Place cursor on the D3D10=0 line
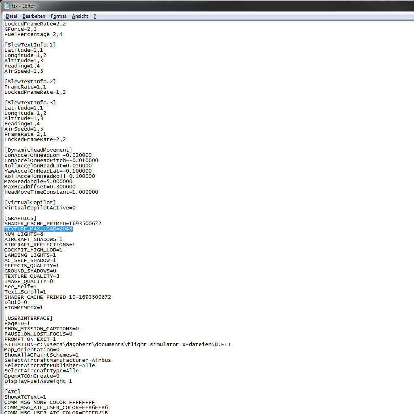Viewport: 414px width, 414px height. coord(16,302)
